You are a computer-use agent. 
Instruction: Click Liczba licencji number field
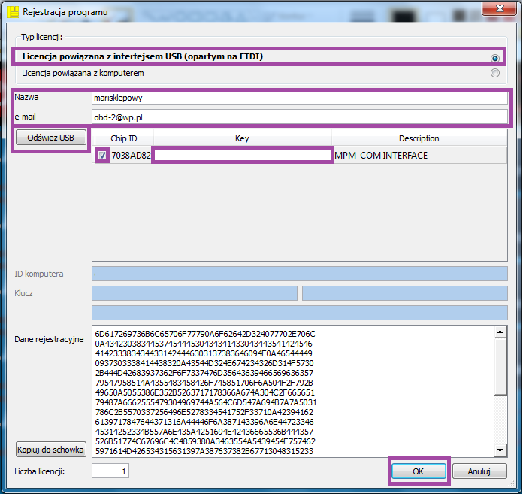click(110, 471)
